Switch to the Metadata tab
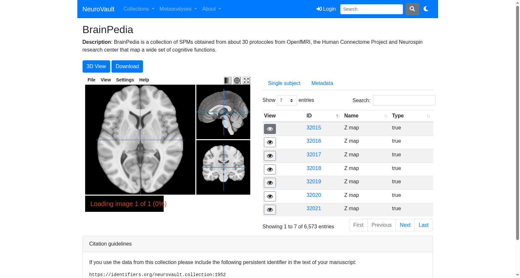This screenshot has height=278, width=520. (322, 83)
